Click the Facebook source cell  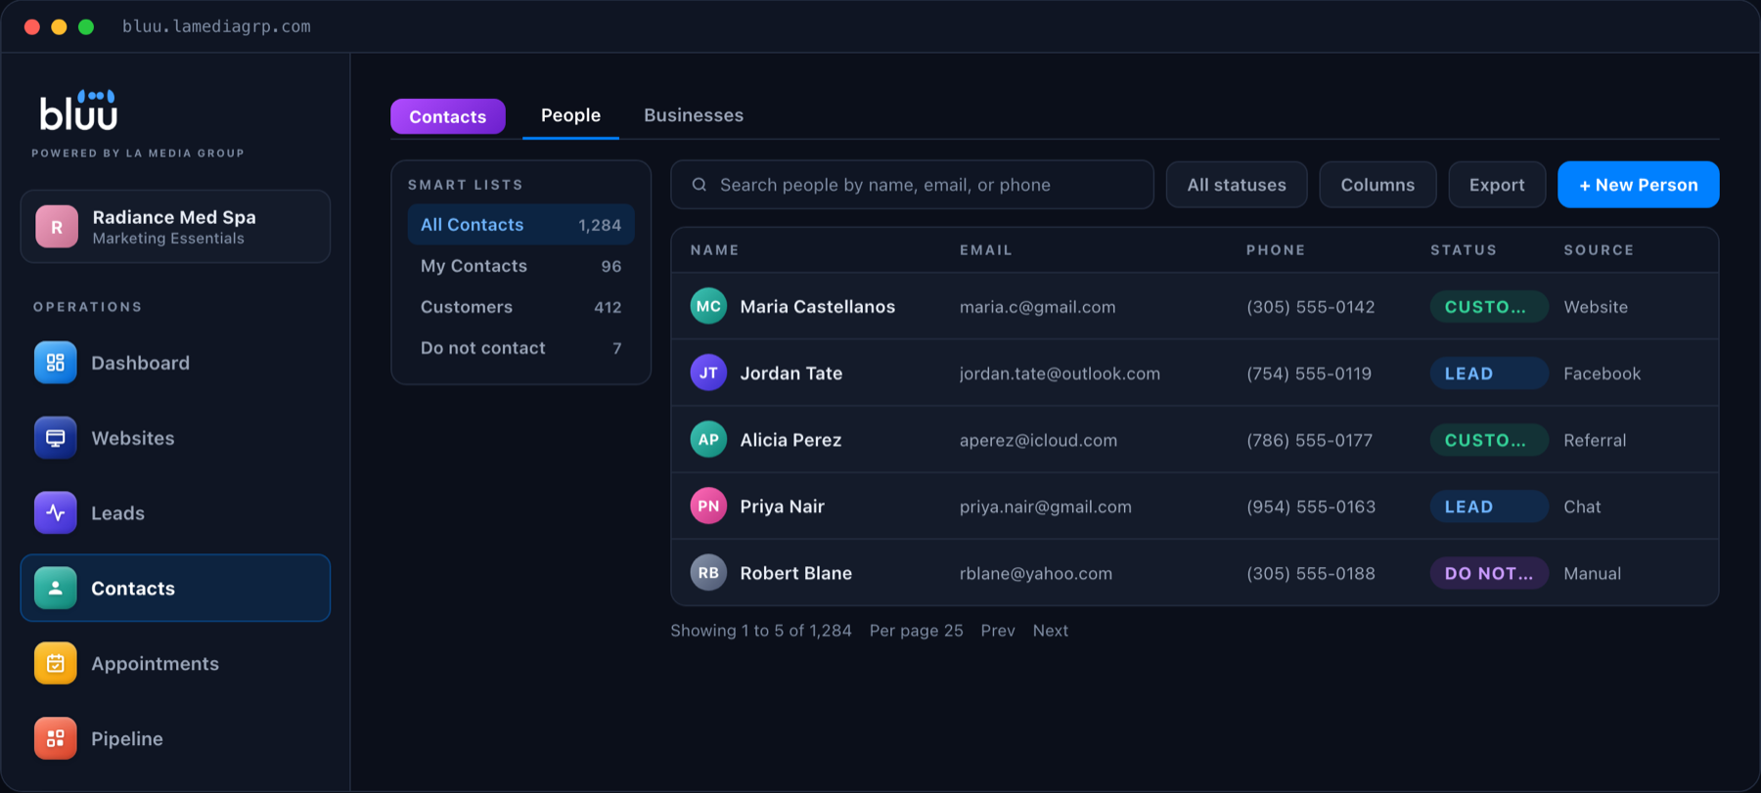point(1602,374)
